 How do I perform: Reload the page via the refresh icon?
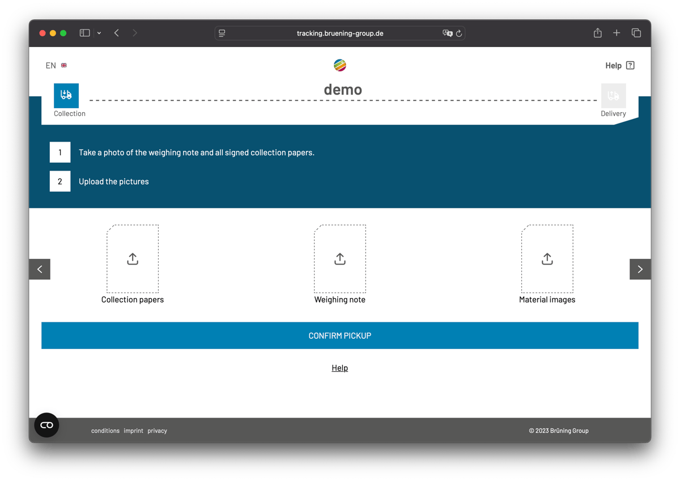click(x=458, y=33)
